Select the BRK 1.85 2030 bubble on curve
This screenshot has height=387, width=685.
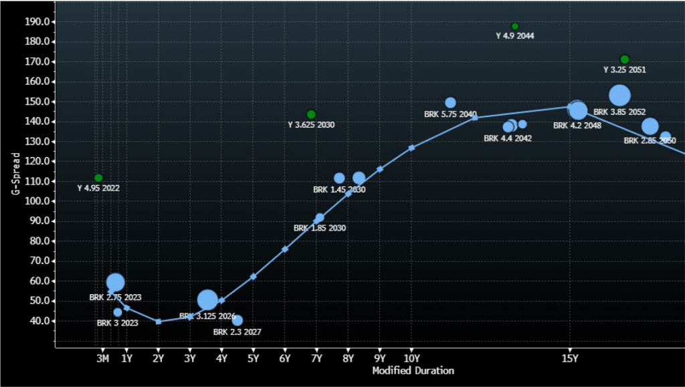click(320, 218)
